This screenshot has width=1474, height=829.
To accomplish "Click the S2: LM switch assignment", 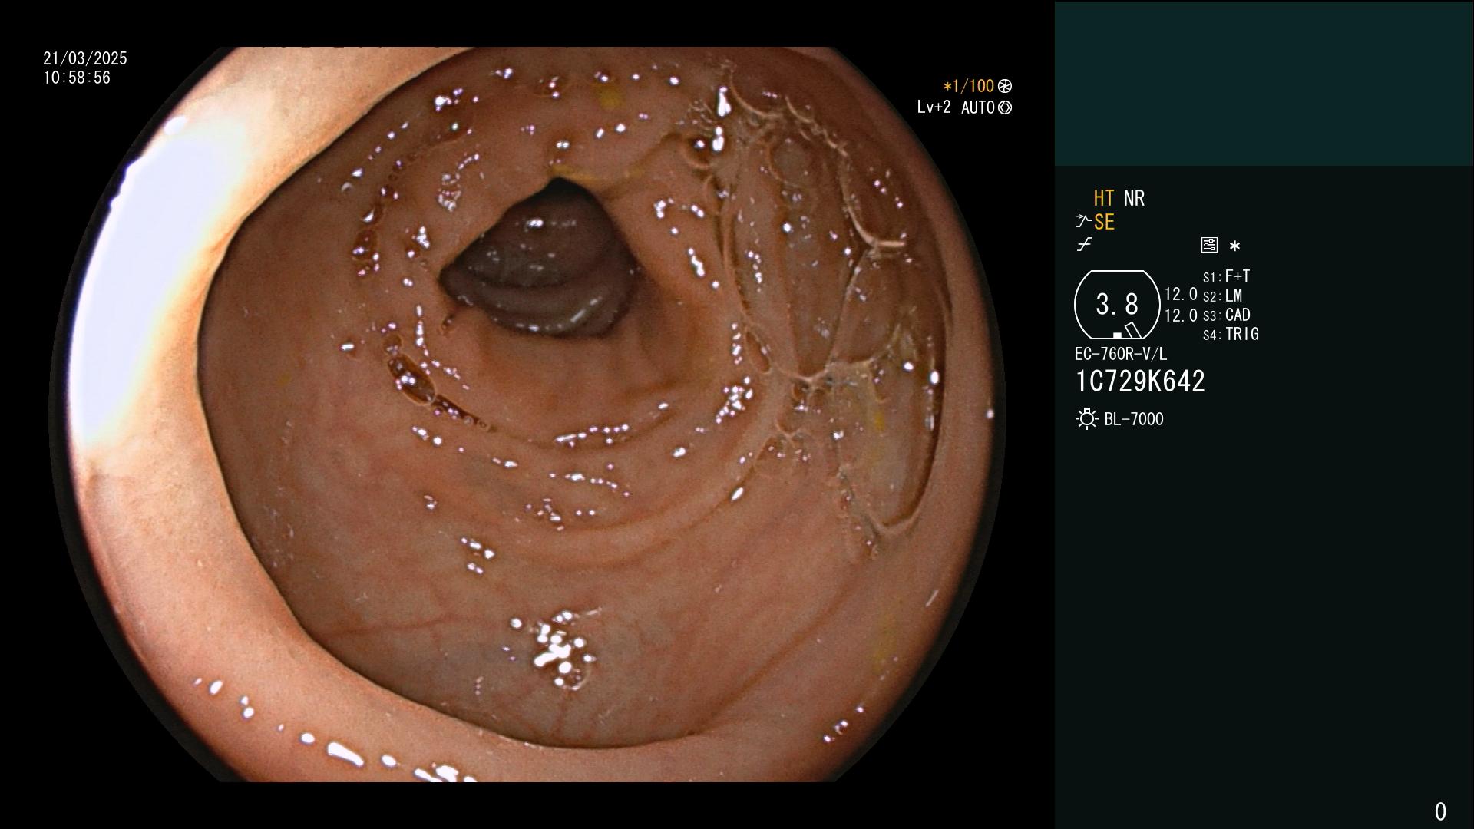I will click(1223, 296).
